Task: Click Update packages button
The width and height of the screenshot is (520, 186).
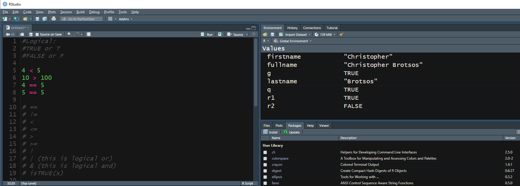Action: pyautogui.click(x=292, y=132)
